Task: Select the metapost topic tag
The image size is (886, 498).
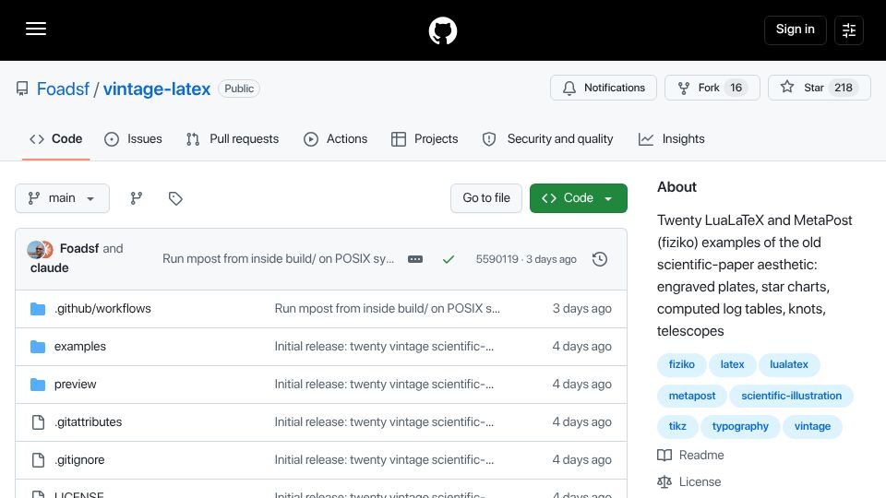Action: (x=691, y=396)
